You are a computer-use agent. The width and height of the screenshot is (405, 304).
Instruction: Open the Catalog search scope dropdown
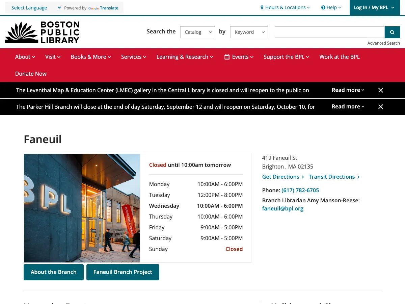click(x=198, y=32)
